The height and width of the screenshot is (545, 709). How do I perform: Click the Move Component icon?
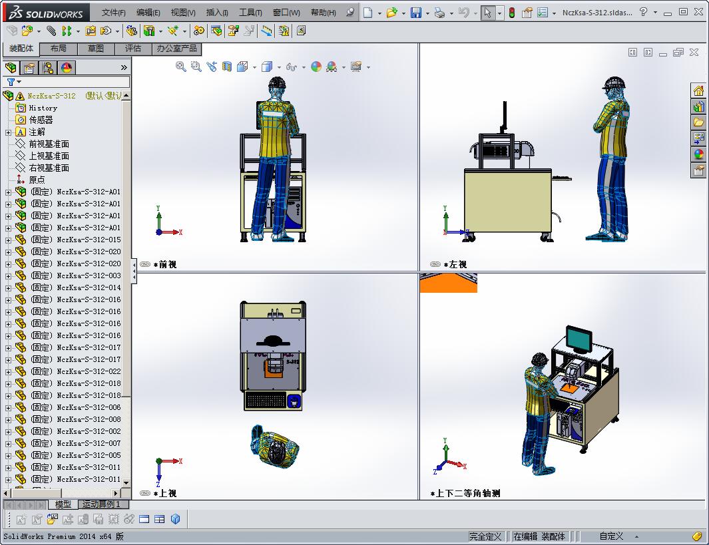106,31
